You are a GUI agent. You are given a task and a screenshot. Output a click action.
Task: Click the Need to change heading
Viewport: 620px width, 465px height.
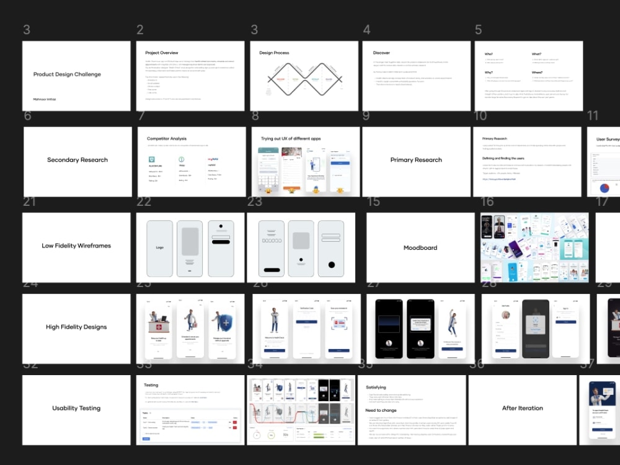click(x=381, y=410)
